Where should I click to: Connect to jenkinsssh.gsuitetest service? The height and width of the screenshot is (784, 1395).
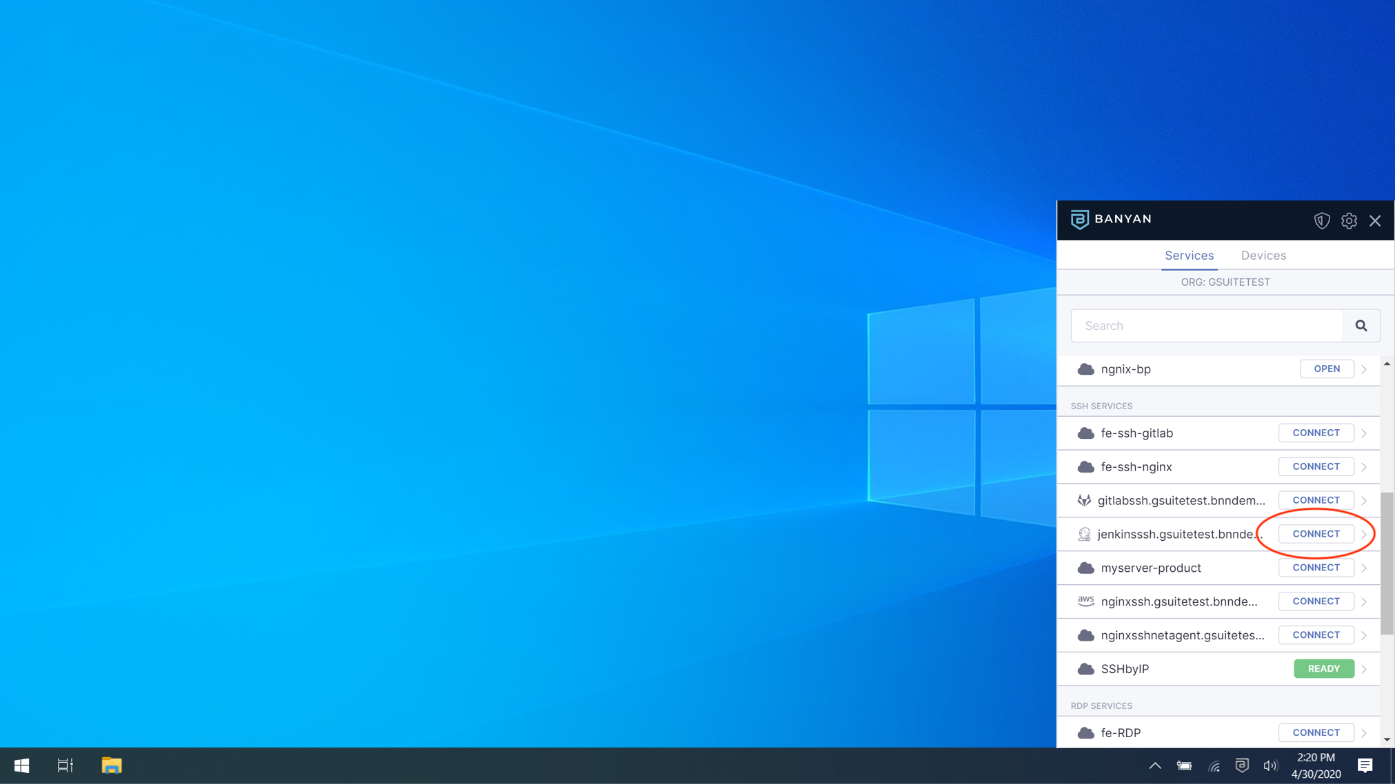pyautogui.click(x=1316, y=534)
